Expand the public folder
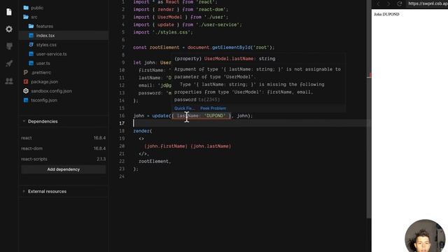This screenshot has height=252, width=448. tap(64, 8)
